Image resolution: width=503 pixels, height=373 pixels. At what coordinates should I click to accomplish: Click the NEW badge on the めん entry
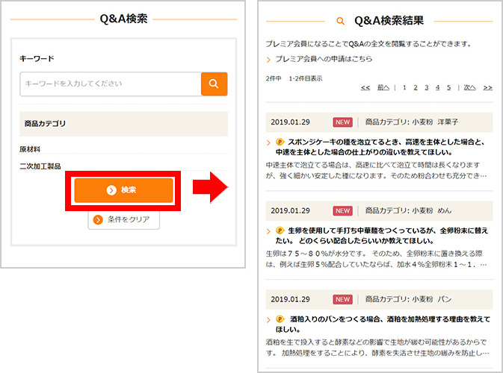(x=342, y=210)
